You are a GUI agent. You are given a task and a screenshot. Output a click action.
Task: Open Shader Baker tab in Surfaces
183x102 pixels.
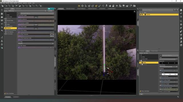(x=155, y=51)
